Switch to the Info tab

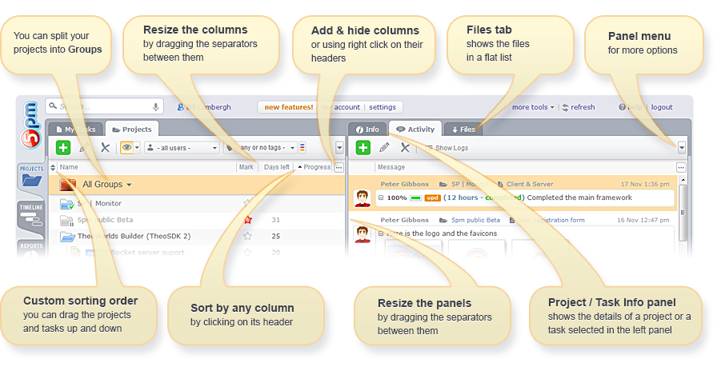367,129
